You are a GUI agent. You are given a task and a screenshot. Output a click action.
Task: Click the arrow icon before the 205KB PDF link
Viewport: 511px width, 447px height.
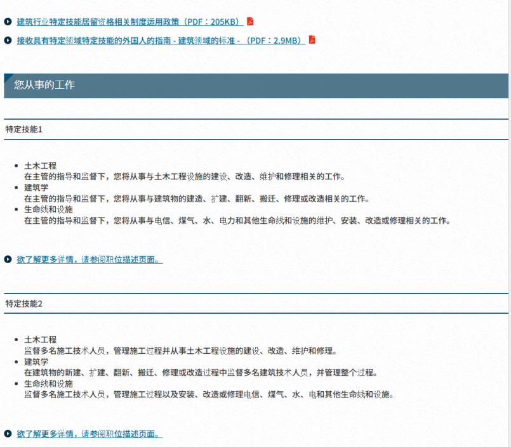tap(8, 22)
